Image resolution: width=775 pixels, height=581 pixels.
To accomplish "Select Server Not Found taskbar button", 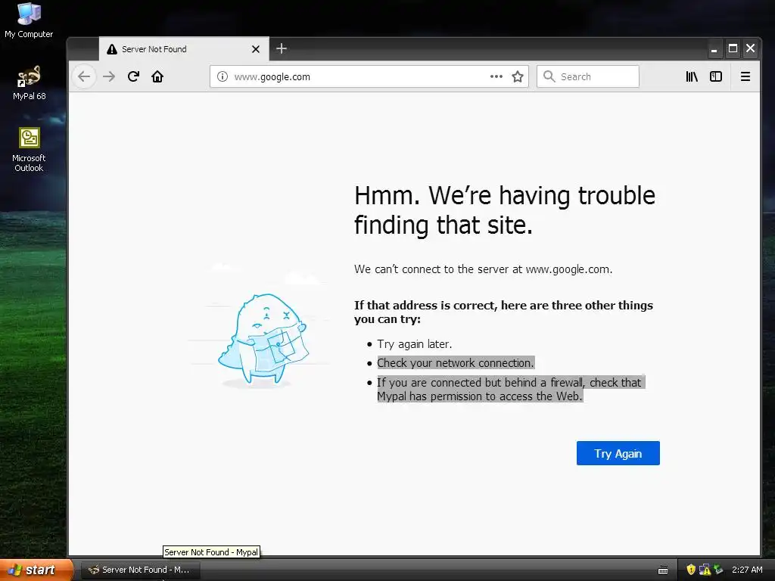I will click(140, 570).
